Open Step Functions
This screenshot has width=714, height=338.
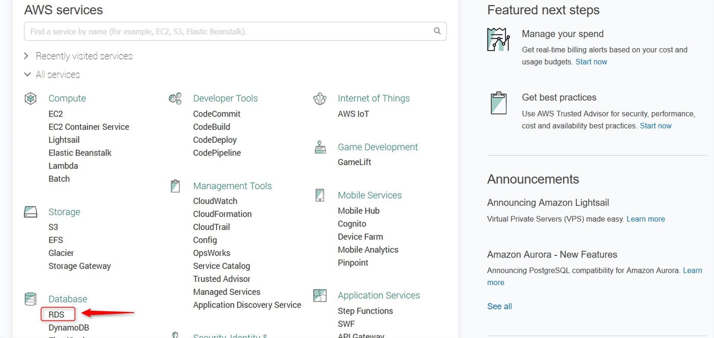(365, 311)
